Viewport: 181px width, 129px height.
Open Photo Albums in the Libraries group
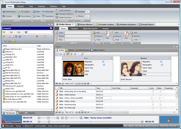click(x=25, y=16)
